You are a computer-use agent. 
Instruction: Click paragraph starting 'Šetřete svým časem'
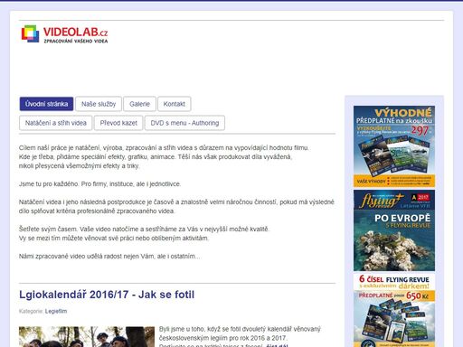(x=144, y=234)
